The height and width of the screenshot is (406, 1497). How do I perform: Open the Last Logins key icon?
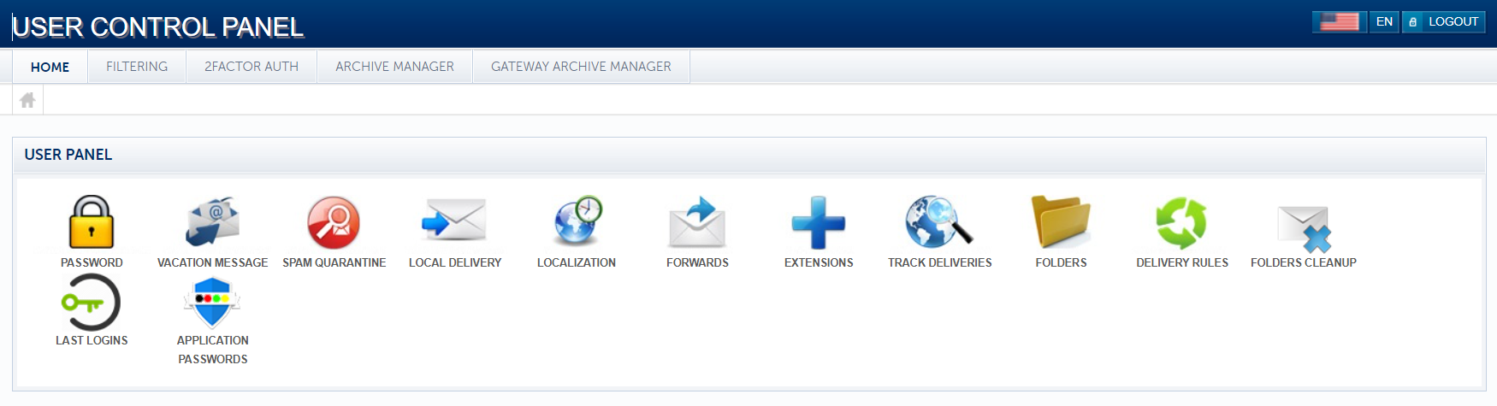point(92,303)
